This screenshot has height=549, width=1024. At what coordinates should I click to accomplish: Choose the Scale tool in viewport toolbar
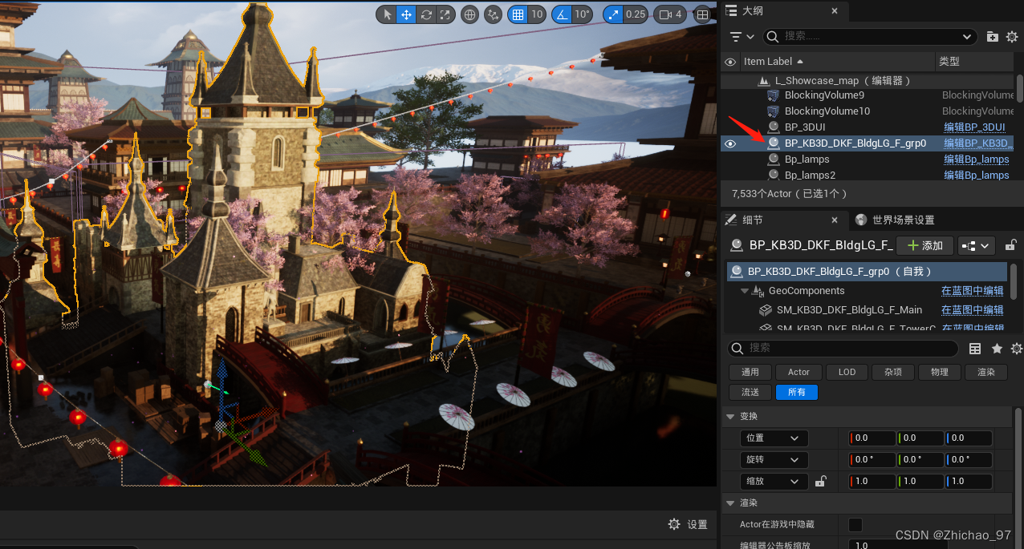[445, 14]
